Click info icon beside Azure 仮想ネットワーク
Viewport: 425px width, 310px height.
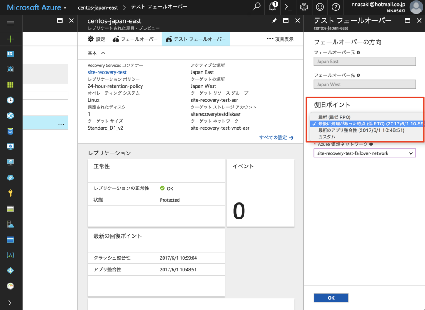point(371,144)
